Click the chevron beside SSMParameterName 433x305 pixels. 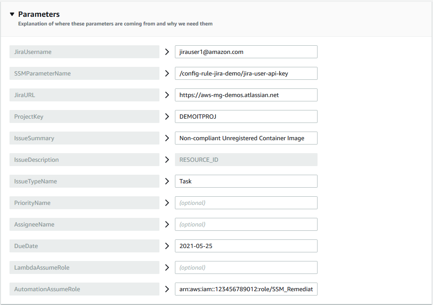point(167,73)
